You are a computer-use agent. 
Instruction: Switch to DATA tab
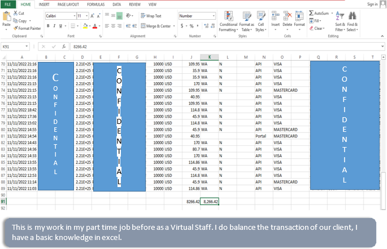pos(117,5)
